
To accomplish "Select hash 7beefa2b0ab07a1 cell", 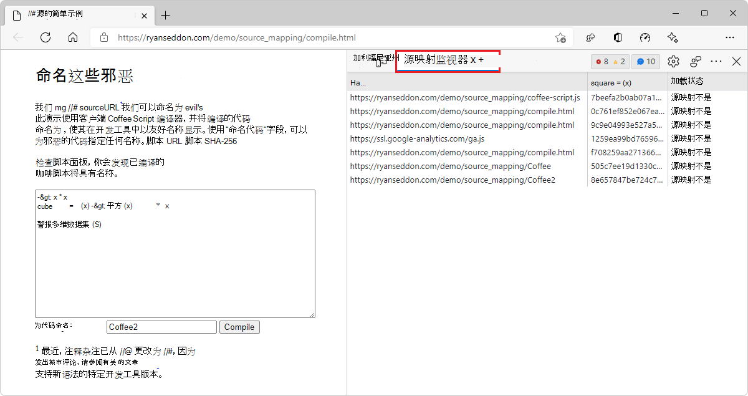I will 627,97.
